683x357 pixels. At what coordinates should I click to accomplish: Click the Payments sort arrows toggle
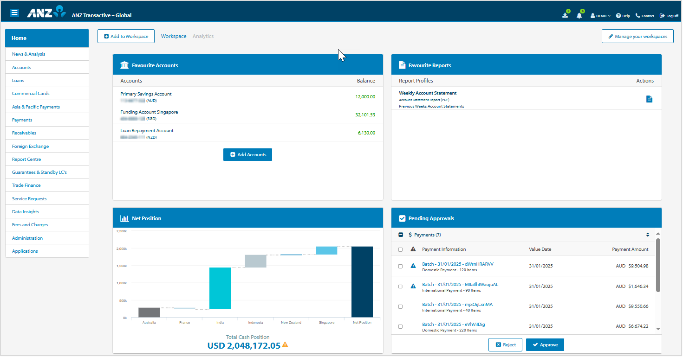tap(647, 235)
